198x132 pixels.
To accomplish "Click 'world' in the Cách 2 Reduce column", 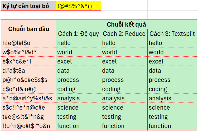I will (x=124, y=52).
